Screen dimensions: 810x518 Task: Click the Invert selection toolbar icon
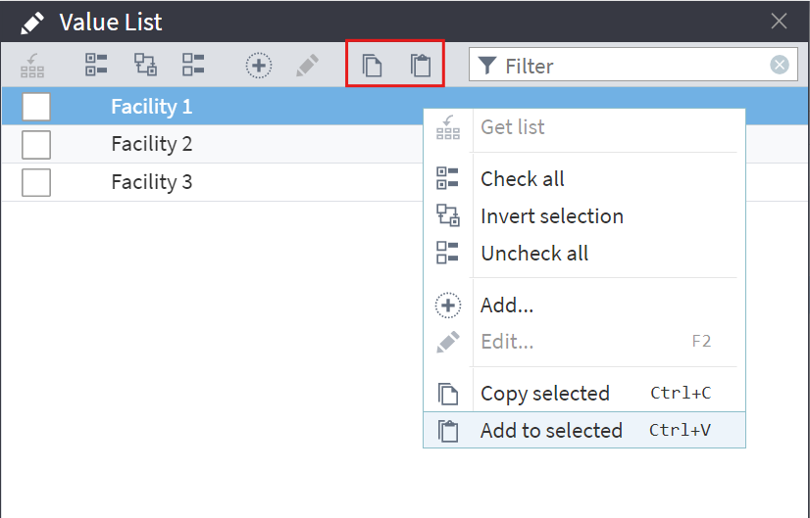point(145,65)
